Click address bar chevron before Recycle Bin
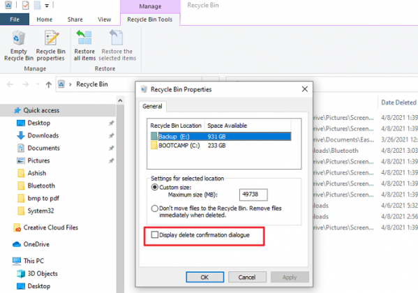 pos(70,84)
